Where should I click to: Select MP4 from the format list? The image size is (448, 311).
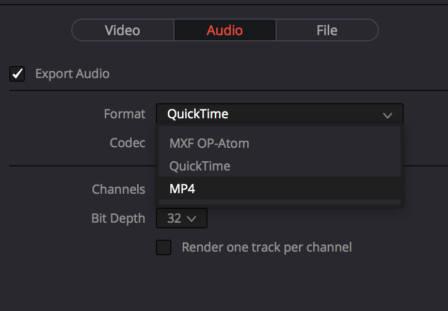[183, 189]
